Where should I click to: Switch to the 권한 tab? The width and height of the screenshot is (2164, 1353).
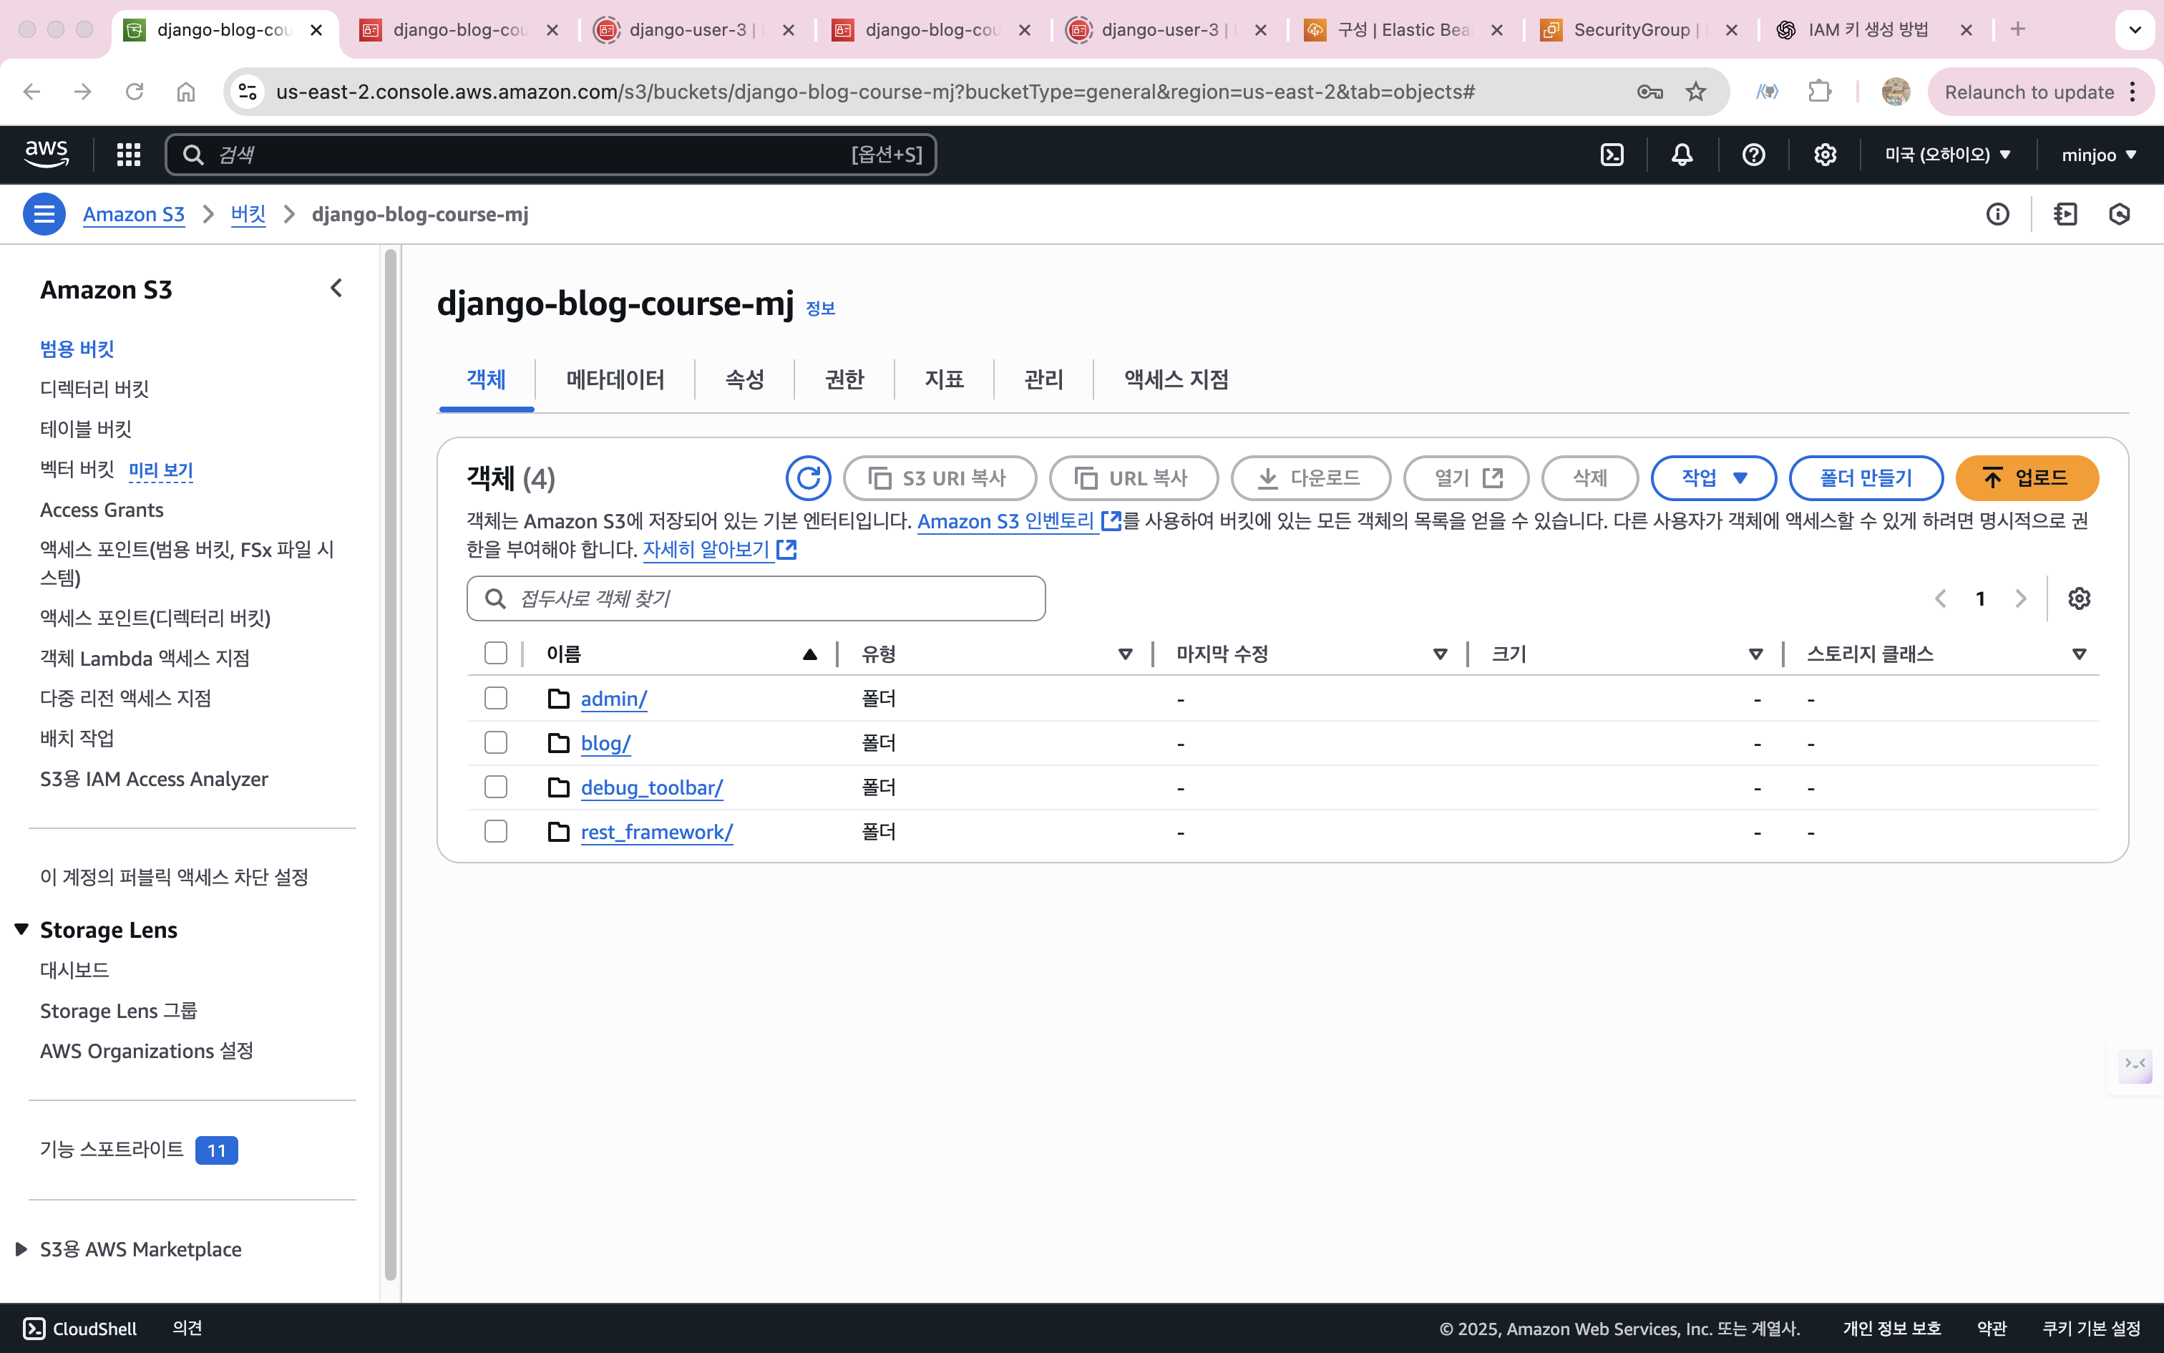coord(843,379)
